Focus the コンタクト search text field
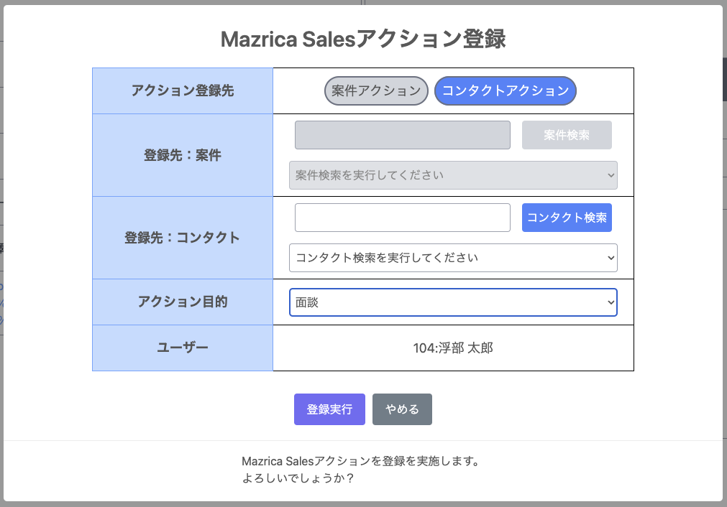This screenshot has height=507, width=727. point(402,217)
